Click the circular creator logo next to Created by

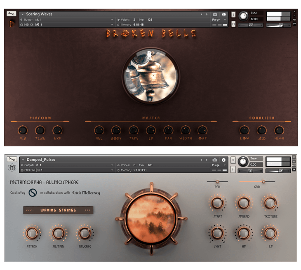pos(33,193)
